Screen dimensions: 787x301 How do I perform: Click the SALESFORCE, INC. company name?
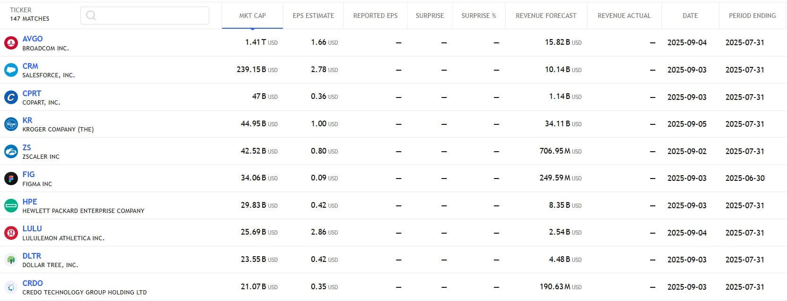pyautogui.click(x=49, y=75)
